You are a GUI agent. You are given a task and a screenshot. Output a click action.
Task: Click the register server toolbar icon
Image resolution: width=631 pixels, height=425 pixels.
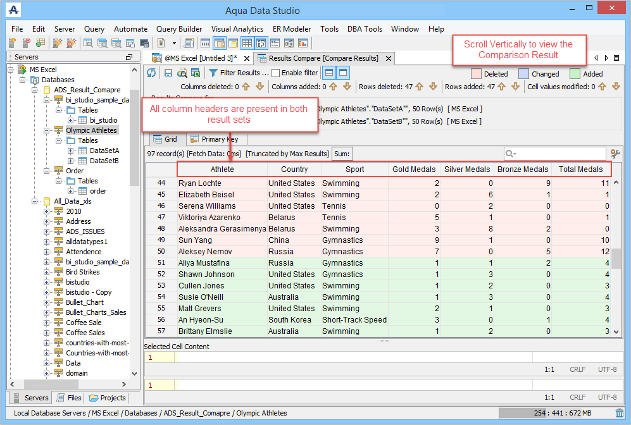coord(12,43)
